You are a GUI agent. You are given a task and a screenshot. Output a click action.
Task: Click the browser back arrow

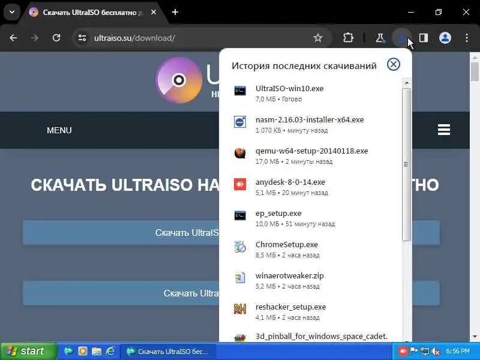coord(13,38)
